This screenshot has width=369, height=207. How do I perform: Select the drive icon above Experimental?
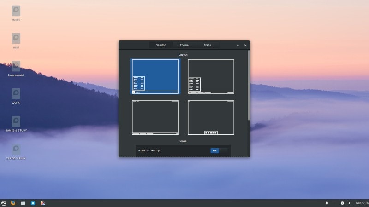coord(16,41)
